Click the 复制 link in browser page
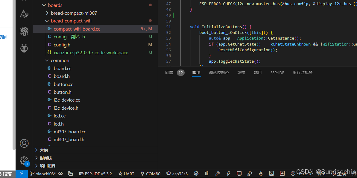Image resolution: width=357 pixels, height=178 pixels. (x=3, y=37)
